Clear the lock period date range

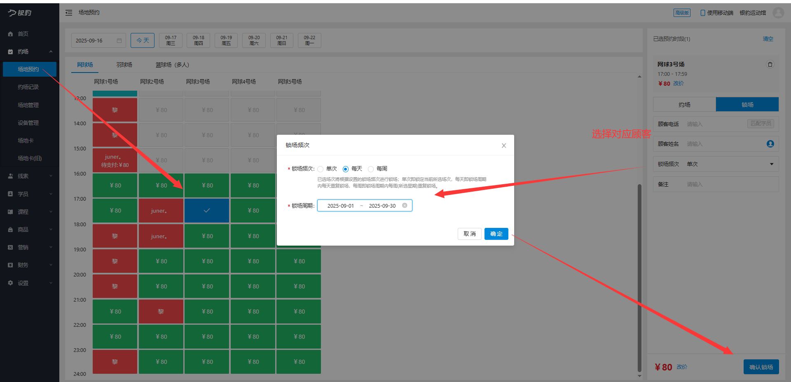click(x=405, y=206)
